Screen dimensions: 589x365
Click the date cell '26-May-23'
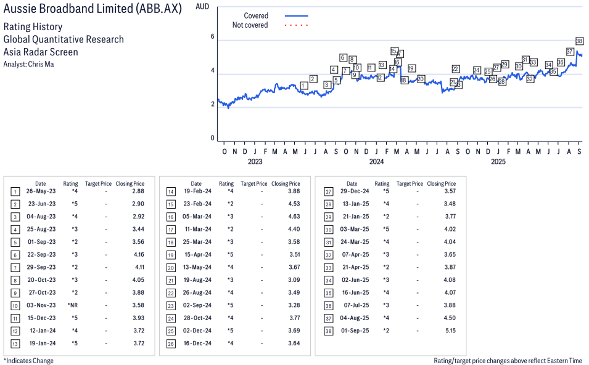[41, 191]
